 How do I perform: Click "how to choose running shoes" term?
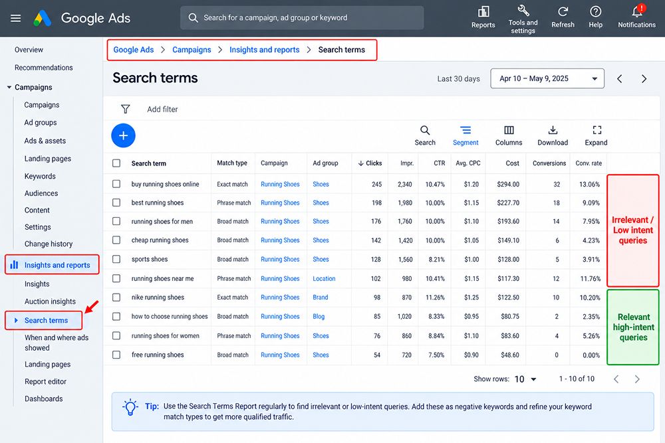pos(170,316)
